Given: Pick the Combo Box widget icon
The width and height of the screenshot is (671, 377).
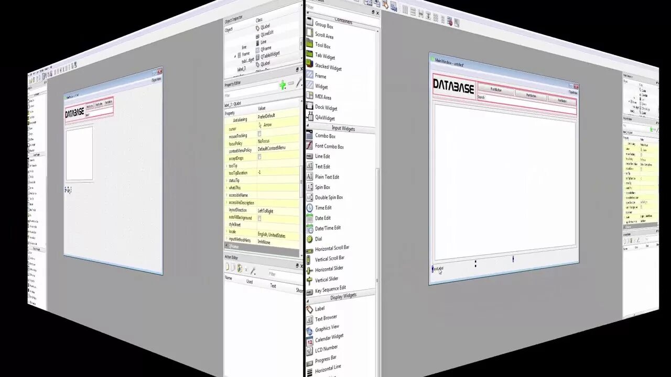Looking at the screenshot, I should click(x=309, y=136).
